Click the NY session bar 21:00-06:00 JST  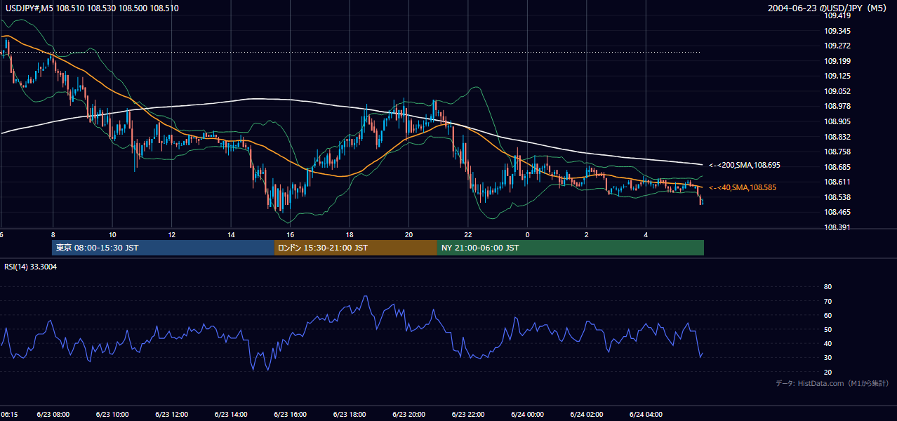(571, 248)
